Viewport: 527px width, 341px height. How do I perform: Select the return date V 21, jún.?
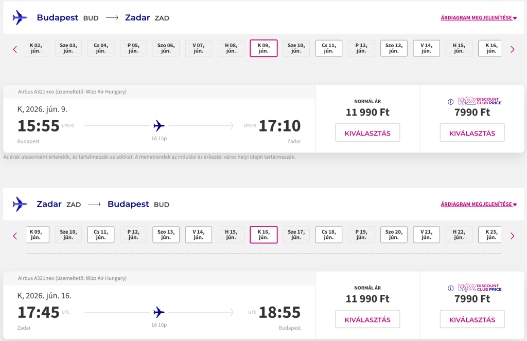[x=426, y=235]
